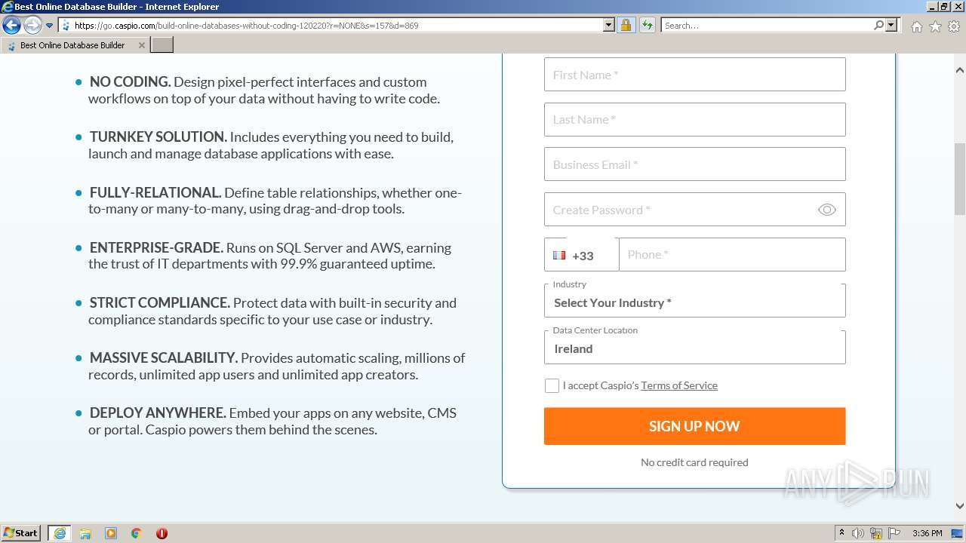The height and width of the screenshot is (543, 966).
Task: Go back with the browser back arrow
Action: [11, 26]
